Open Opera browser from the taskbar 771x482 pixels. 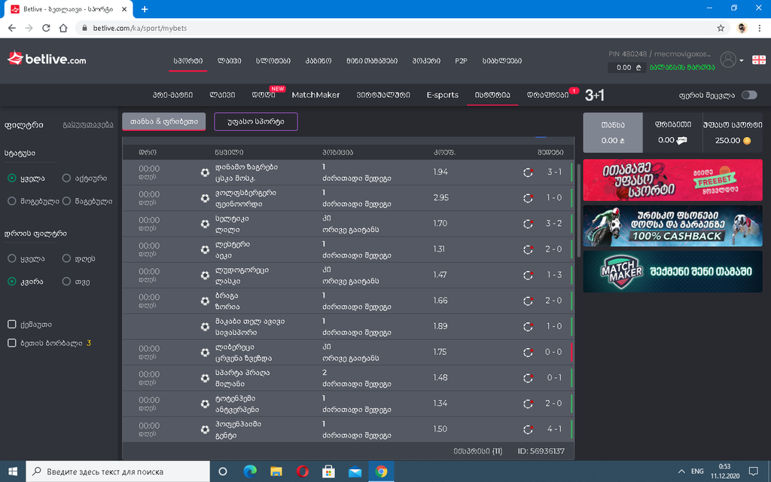303,471
